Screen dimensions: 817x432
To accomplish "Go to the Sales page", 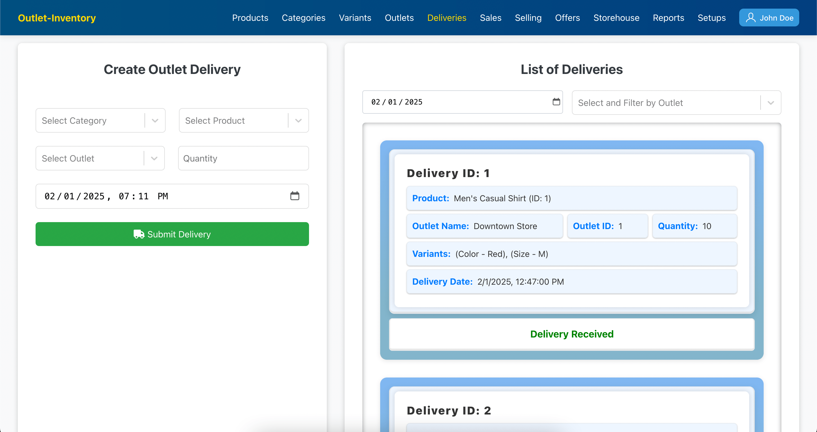I will click(490, 18).
